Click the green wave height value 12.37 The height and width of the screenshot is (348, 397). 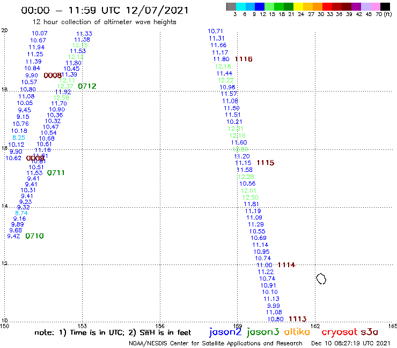(x=65, y=86)
